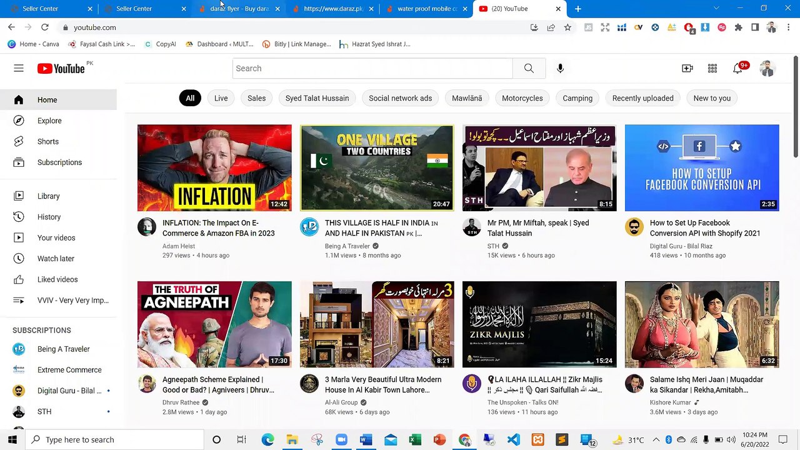Play the Facebook Conversion API thumbnail
800x450 pixels.
pos(702,168)
